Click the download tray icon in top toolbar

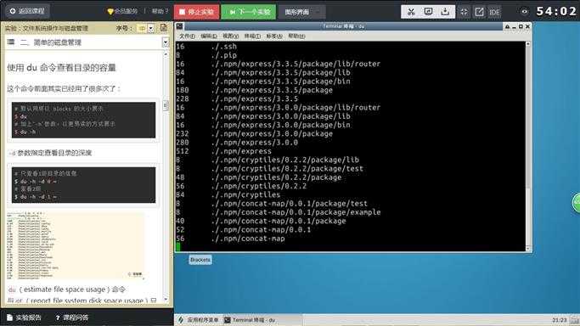[x=445, y=12]
